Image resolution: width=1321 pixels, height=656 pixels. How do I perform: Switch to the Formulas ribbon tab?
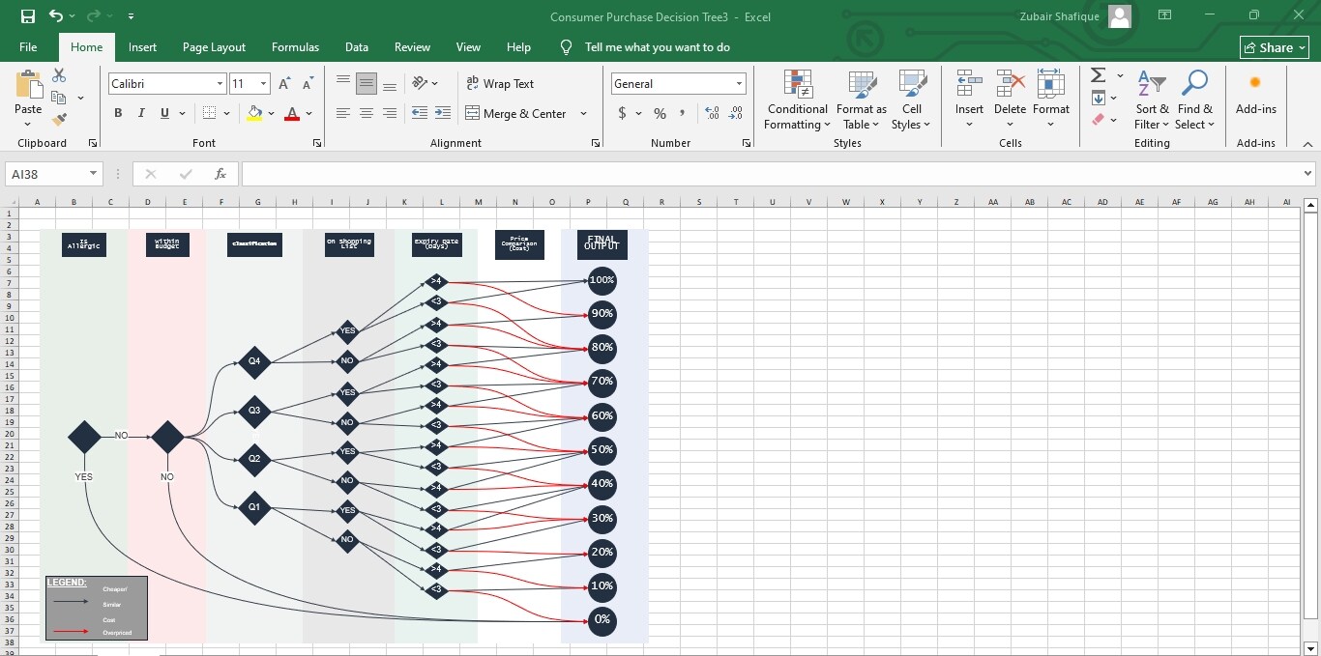pos(295,46)
